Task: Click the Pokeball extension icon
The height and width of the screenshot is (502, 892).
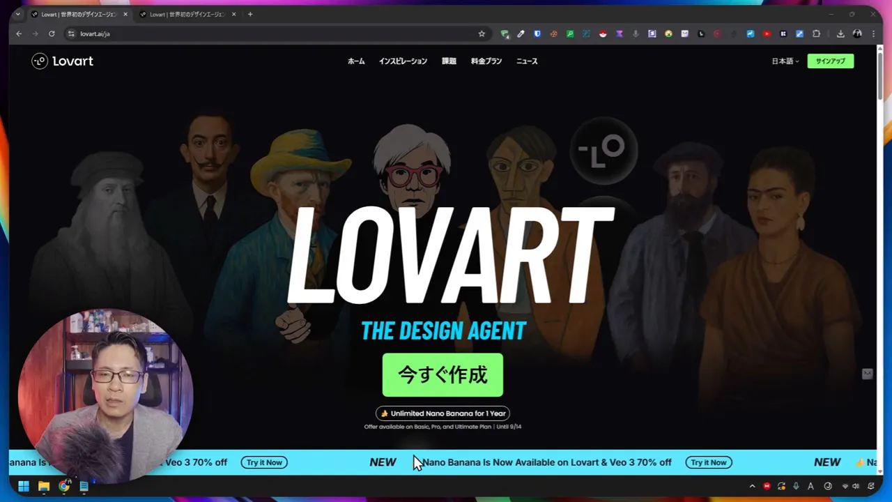Action: (x=603, y=33)
